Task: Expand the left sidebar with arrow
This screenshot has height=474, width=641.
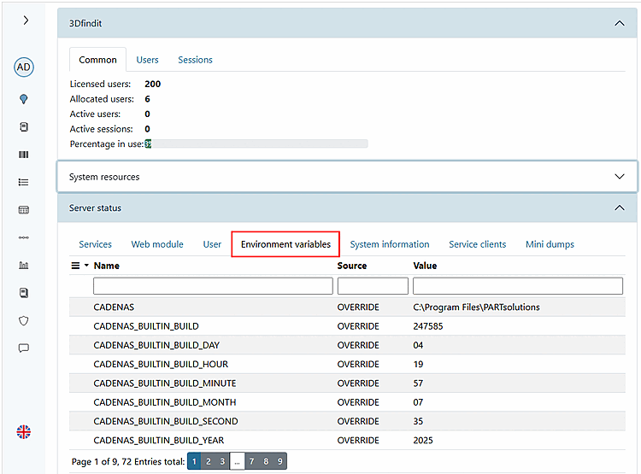Action: 25,20
